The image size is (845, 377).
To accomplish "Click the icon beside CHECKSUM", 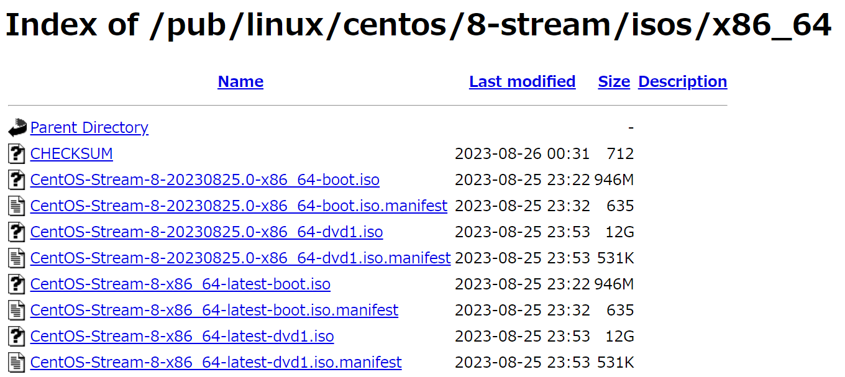I will [16, 153].
